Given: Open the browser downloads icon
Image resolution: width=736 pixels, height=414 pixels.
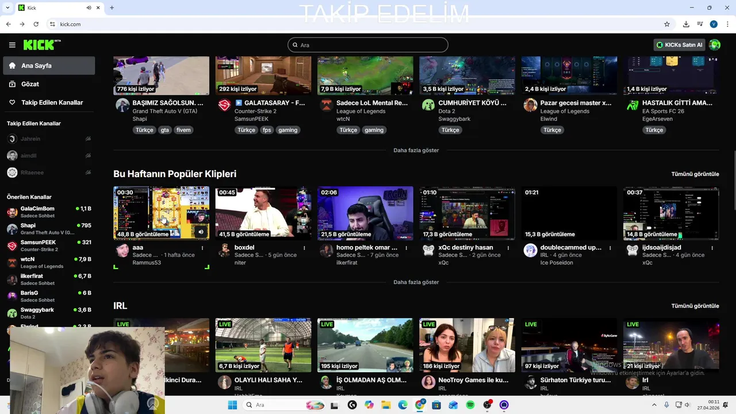Looking at the screenshot, I should point(686,24).
